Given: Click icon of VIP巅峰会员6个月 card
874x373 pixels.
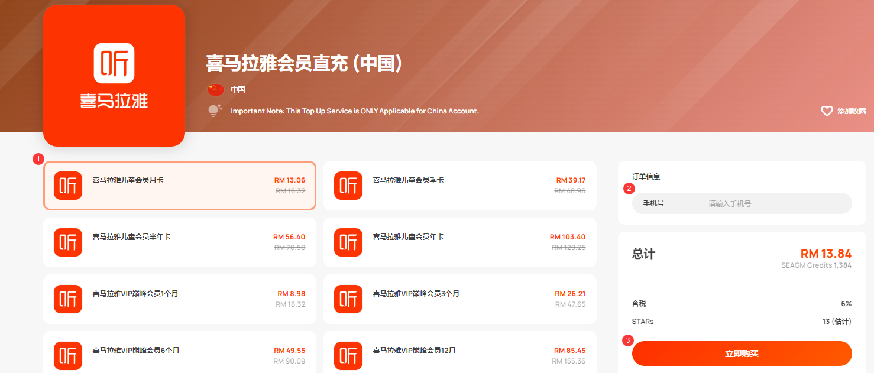Looking at the screenshot, I should tap(68, 356).
